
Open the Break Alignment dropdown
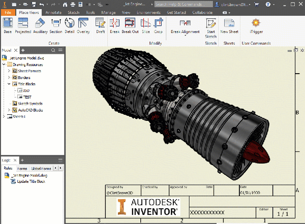point(186,31)
